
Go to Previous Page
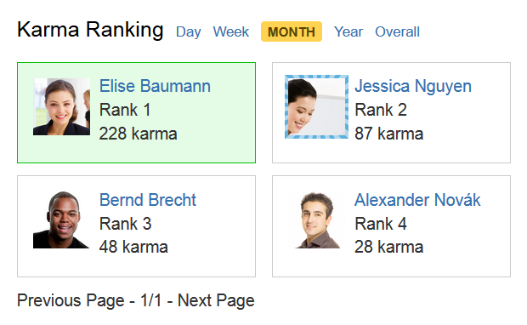tap(71, 300)
